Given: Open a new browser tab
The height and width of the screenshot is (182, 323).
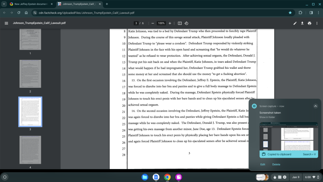Looking at the screenshot, I should click(107, 4).
